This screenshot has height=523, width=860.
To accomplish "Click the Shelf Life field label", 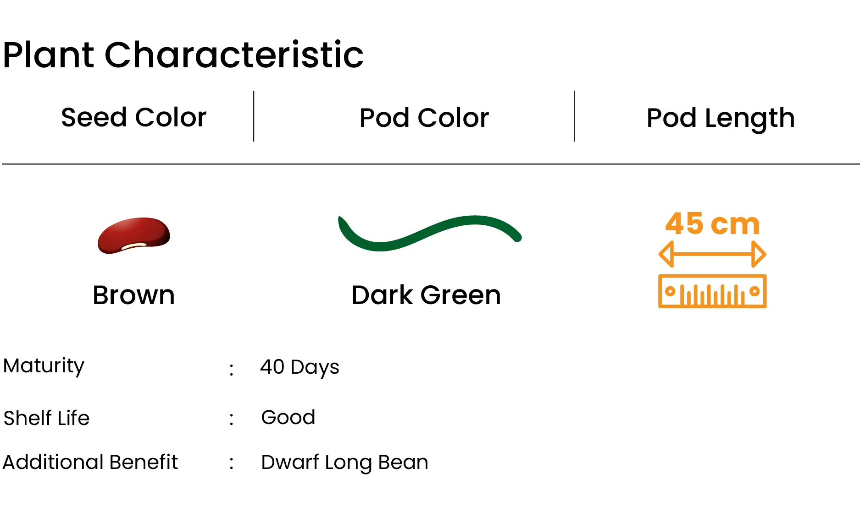I will coord(46,418).
